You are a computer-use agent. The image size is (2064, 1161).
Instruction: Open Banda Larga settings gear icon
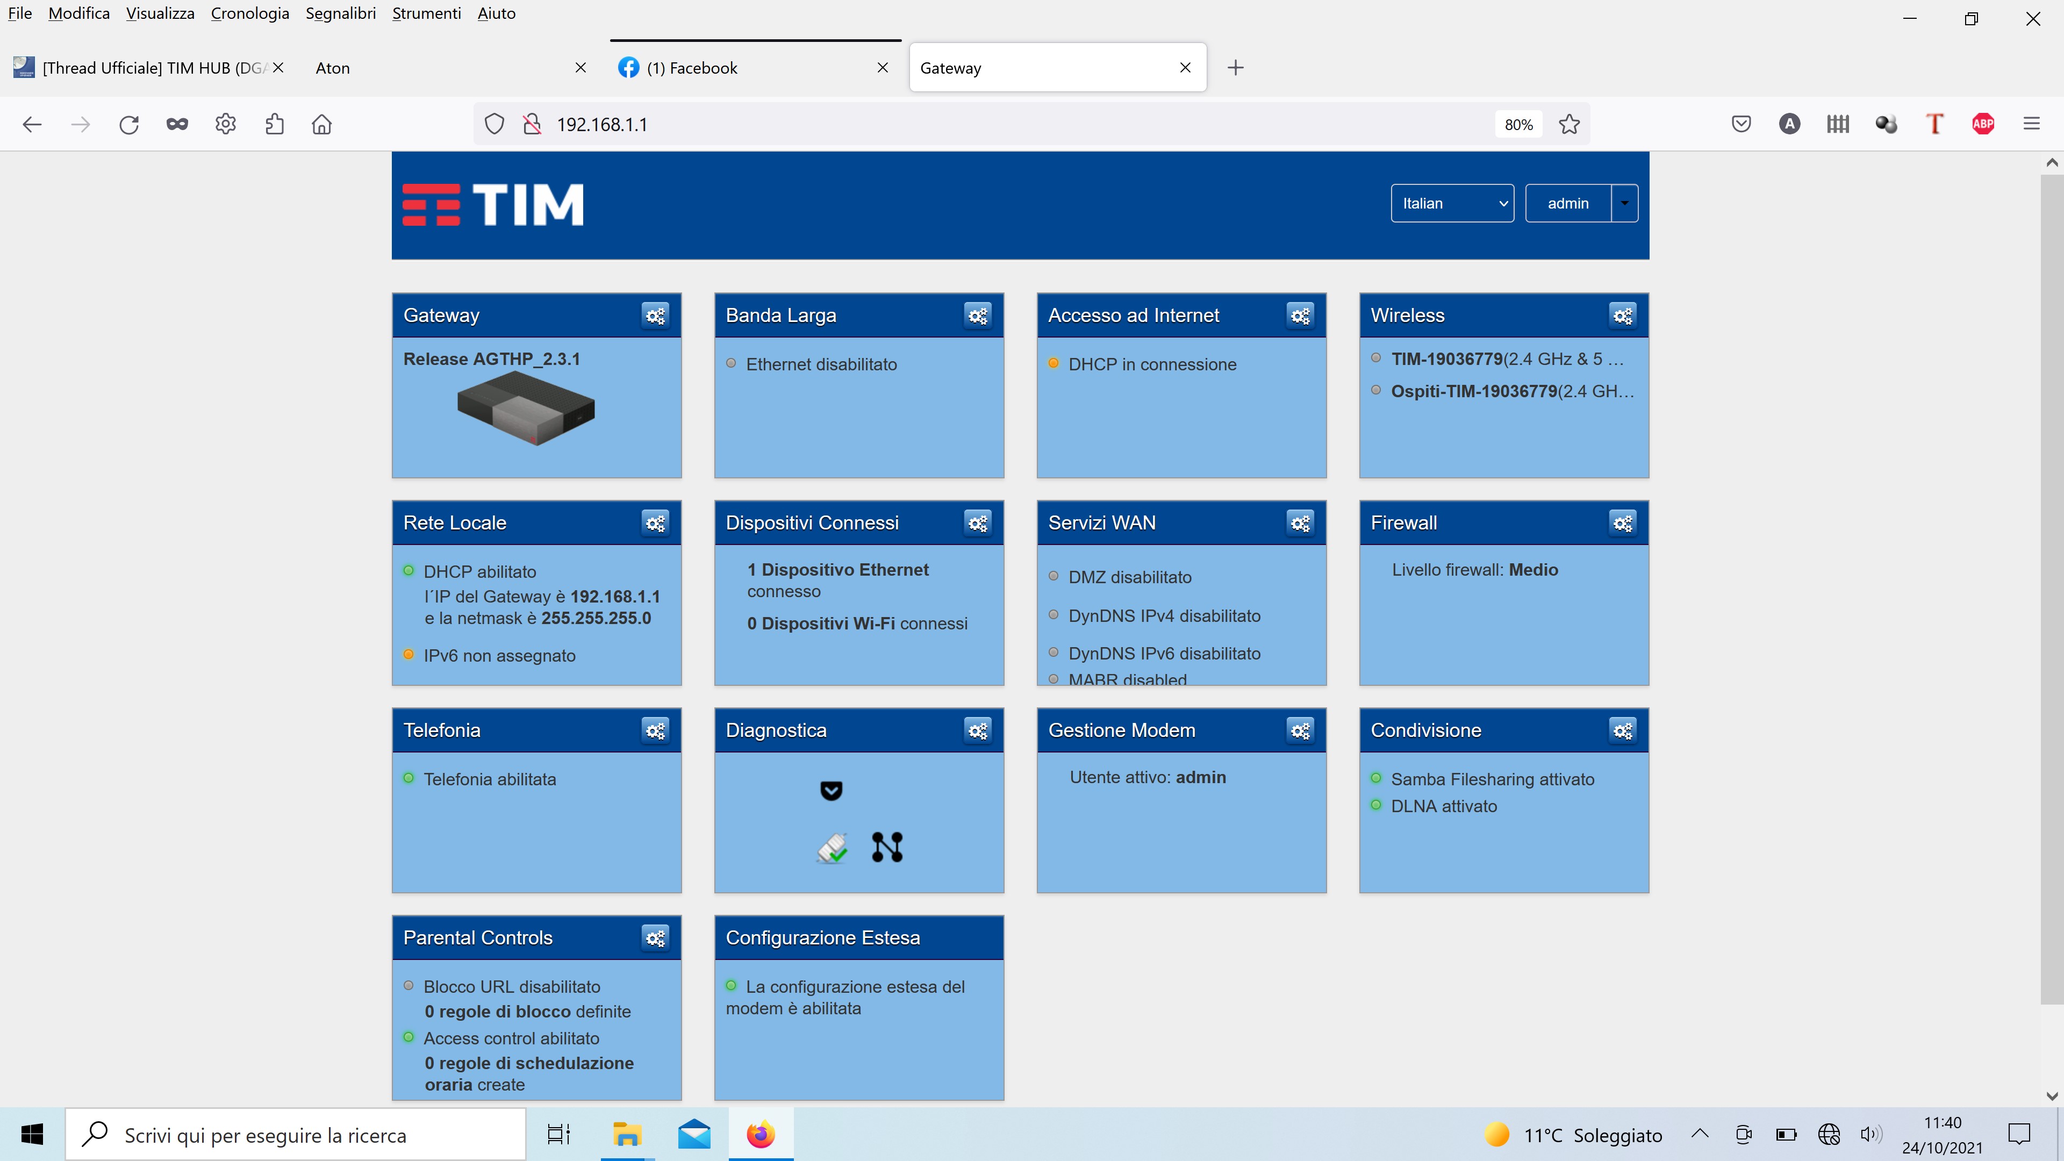(978, 316)
